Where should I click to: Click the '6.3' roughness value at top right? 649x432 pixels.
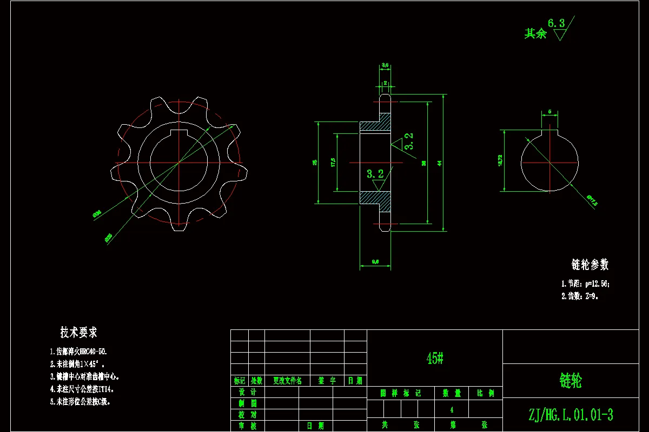tap(556, 23)
